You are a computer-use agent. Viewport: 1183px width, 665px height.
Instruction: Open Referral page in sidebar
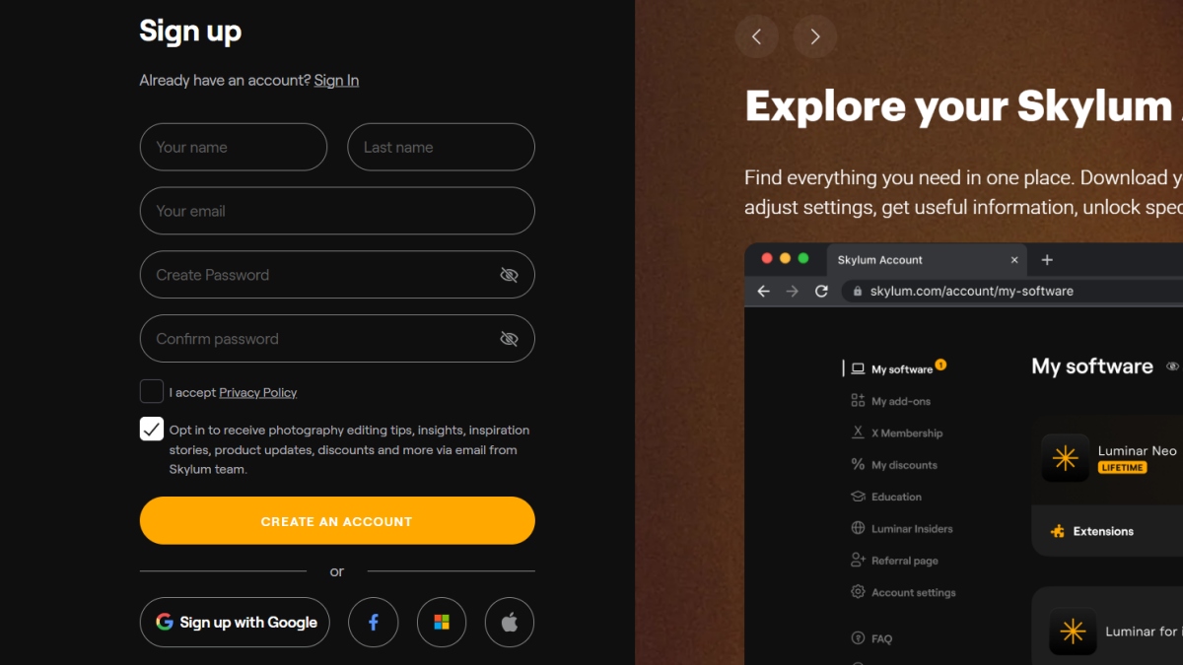tap(894, 561)
